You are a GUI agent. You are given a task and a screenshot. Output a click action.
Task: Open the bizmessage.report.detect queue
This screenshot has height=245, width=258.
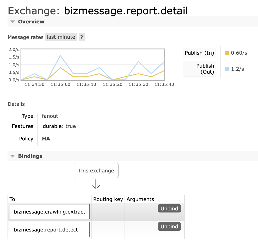point(46,230)
